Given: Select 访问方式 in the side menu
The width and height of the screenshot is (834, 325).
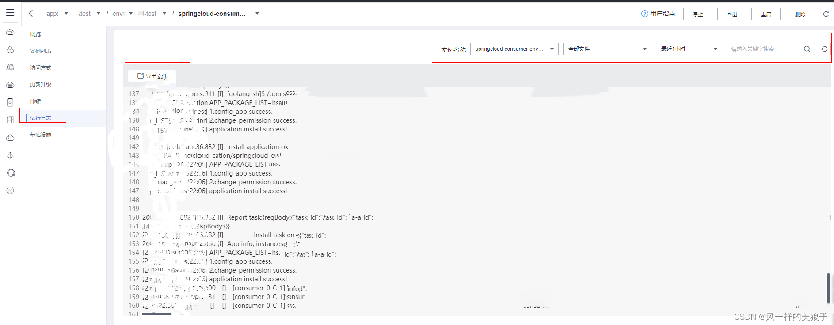Looking at the screenshot, I should [x=41, y=68].
